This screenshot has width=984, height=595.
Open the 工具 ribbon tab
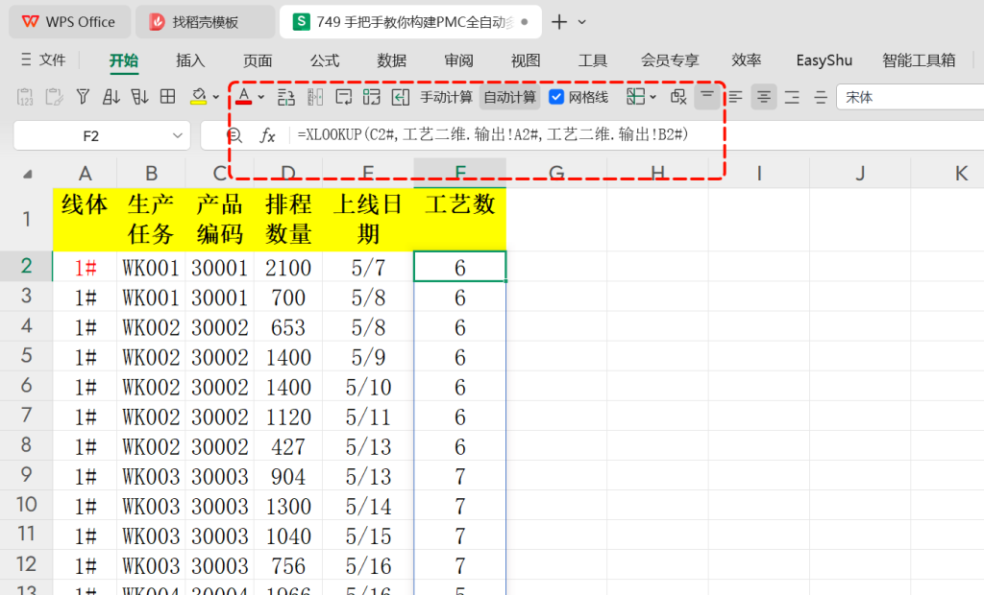(x=593, y=60)
